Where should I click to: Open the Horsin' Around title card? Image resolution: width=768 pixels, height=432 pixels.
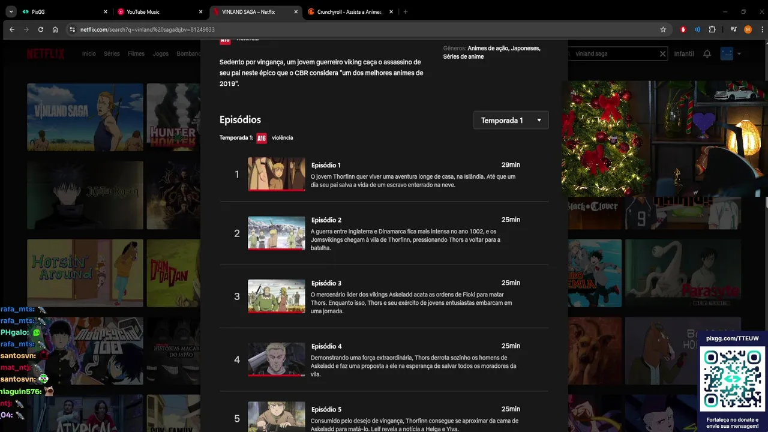click(85, 273)
